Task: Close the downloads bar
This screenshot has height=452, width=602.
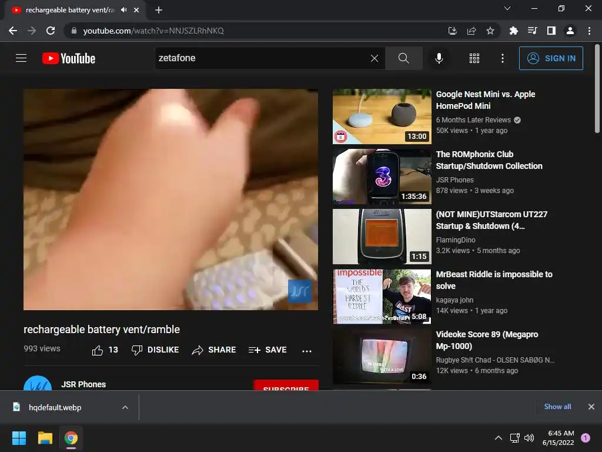Action: [x=591, y=407]
